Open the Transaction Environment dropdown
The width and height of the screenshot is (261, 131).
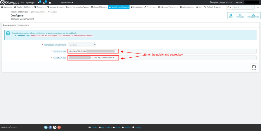82,45
